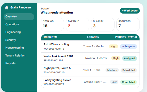The height and width of the screenshot is (92, 147).
Task: Open the Security section
Action: pos(11,40)
